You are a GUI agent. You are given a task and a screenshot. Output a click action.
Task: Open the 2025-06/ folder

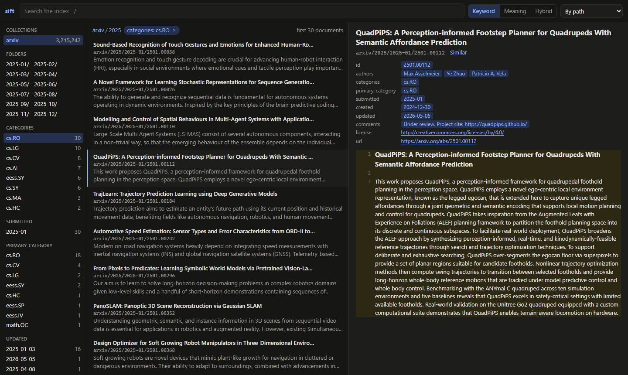[45, 84]
